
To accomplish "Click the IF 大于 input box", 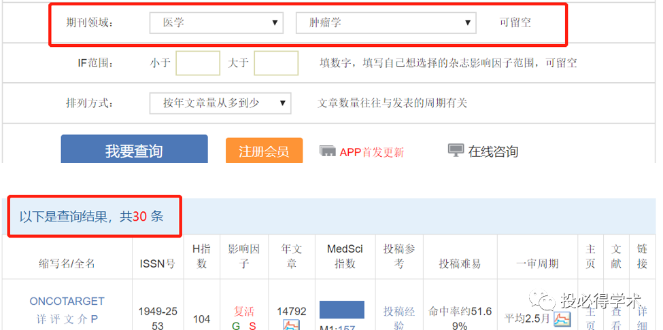I will click(276, 63).
